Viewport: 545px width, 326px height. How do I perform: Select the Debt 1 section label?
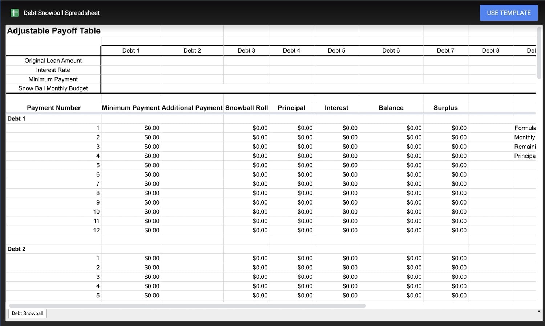coord(16,119)
